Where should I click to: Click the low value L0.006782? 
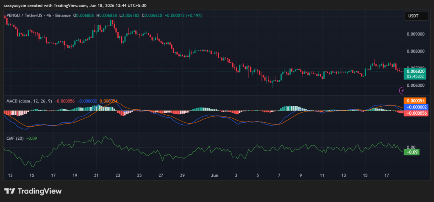[130, 16]
